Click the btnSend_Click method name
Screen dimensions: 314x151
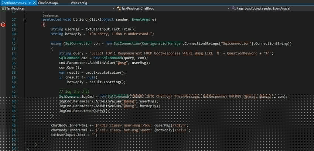pyautogui.click(x=86, y=20)
